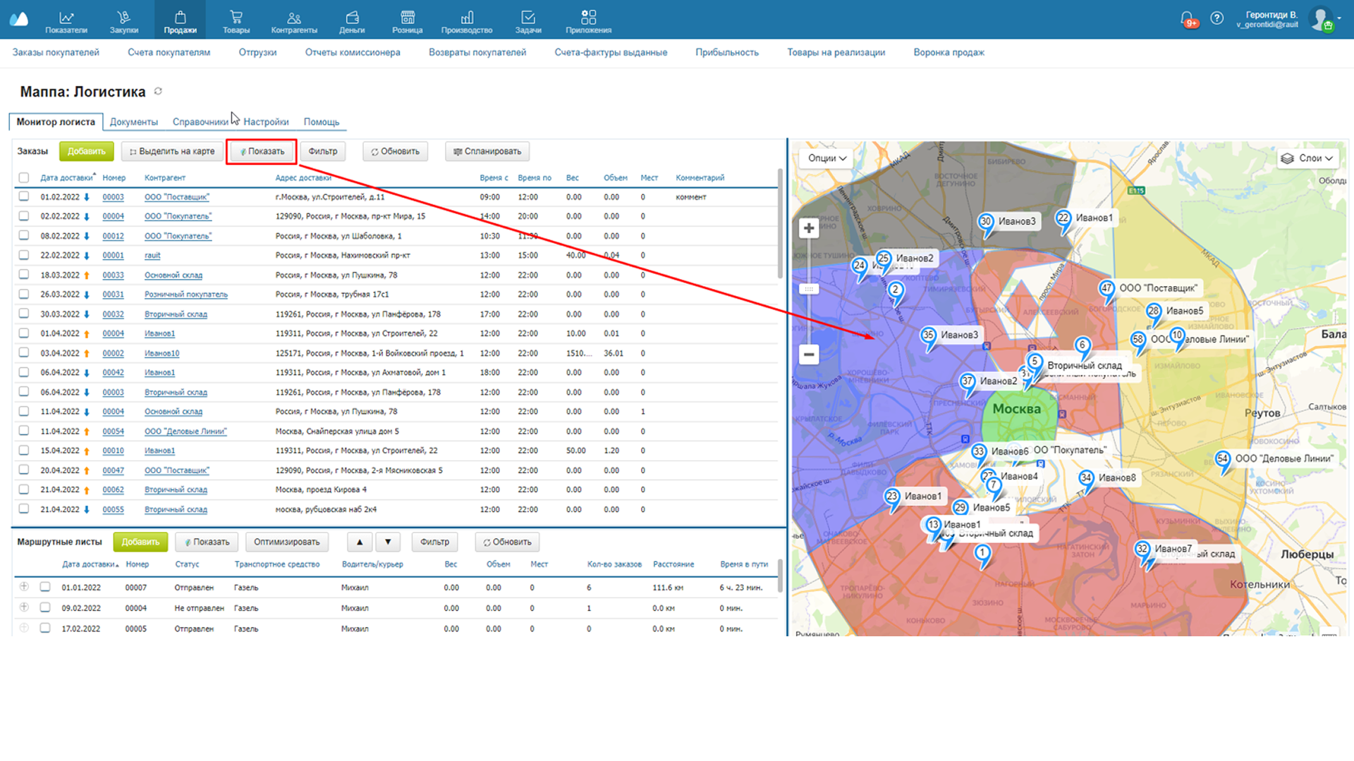Check the order 00054 row checkbox
This screenshot has width=1354, height=761.
(24, 431)
